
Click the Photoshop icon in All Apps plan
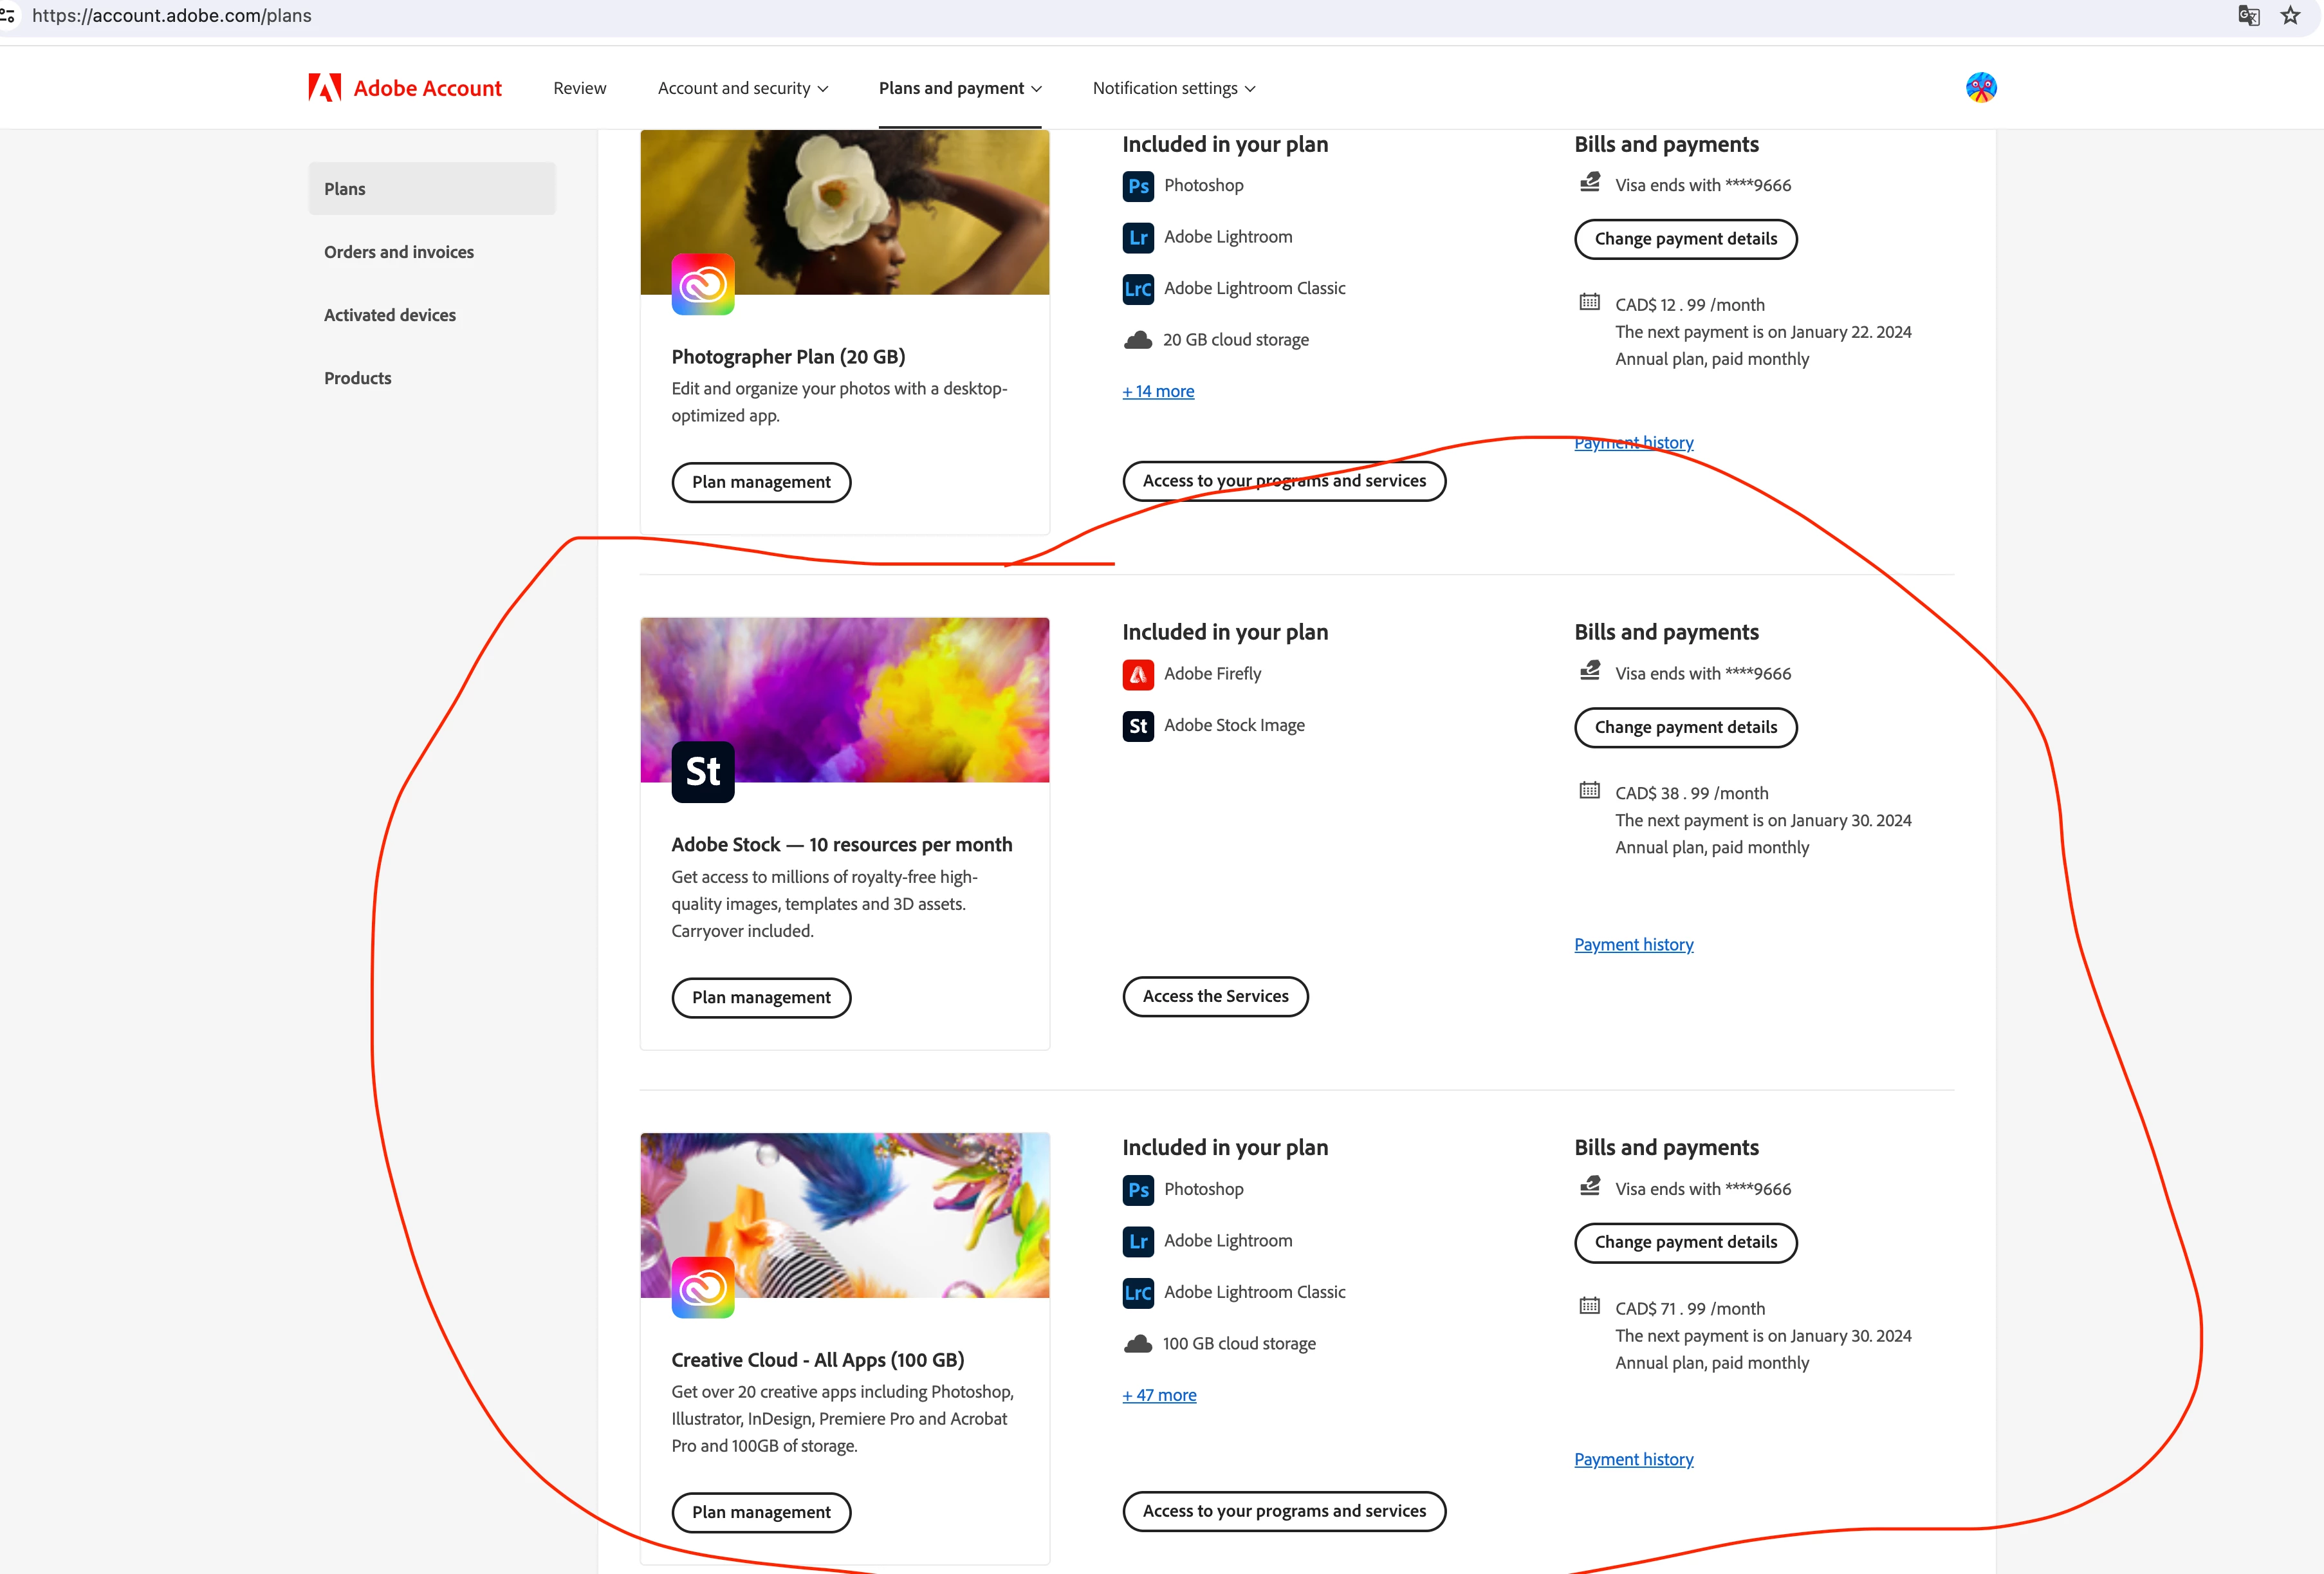[1138, 1190]
